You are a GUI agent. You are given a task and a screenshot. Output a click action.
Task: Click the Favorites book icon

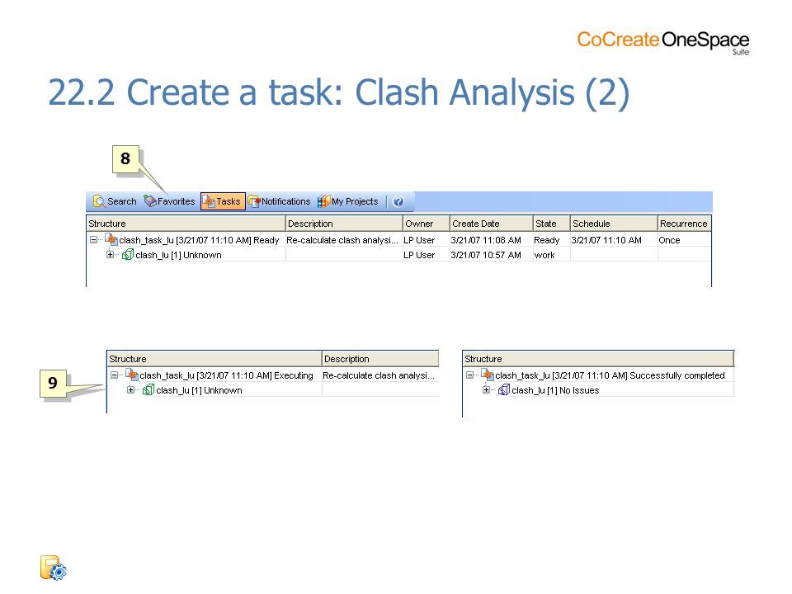coord(150,201)
